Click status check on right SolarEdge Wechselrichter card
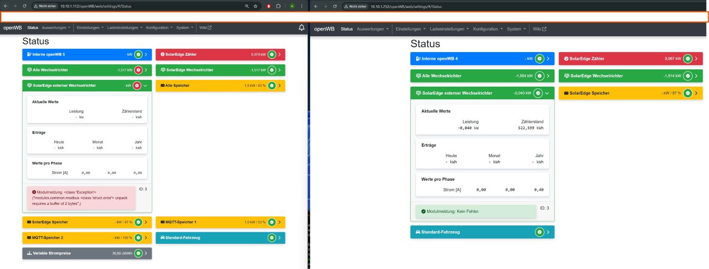The image size is (709, 269). click(x=687, y=76)
